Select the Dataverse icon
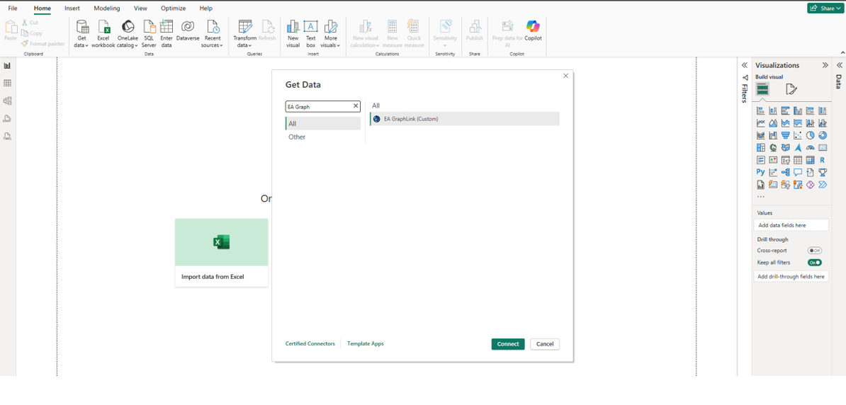 coord(188,27)
